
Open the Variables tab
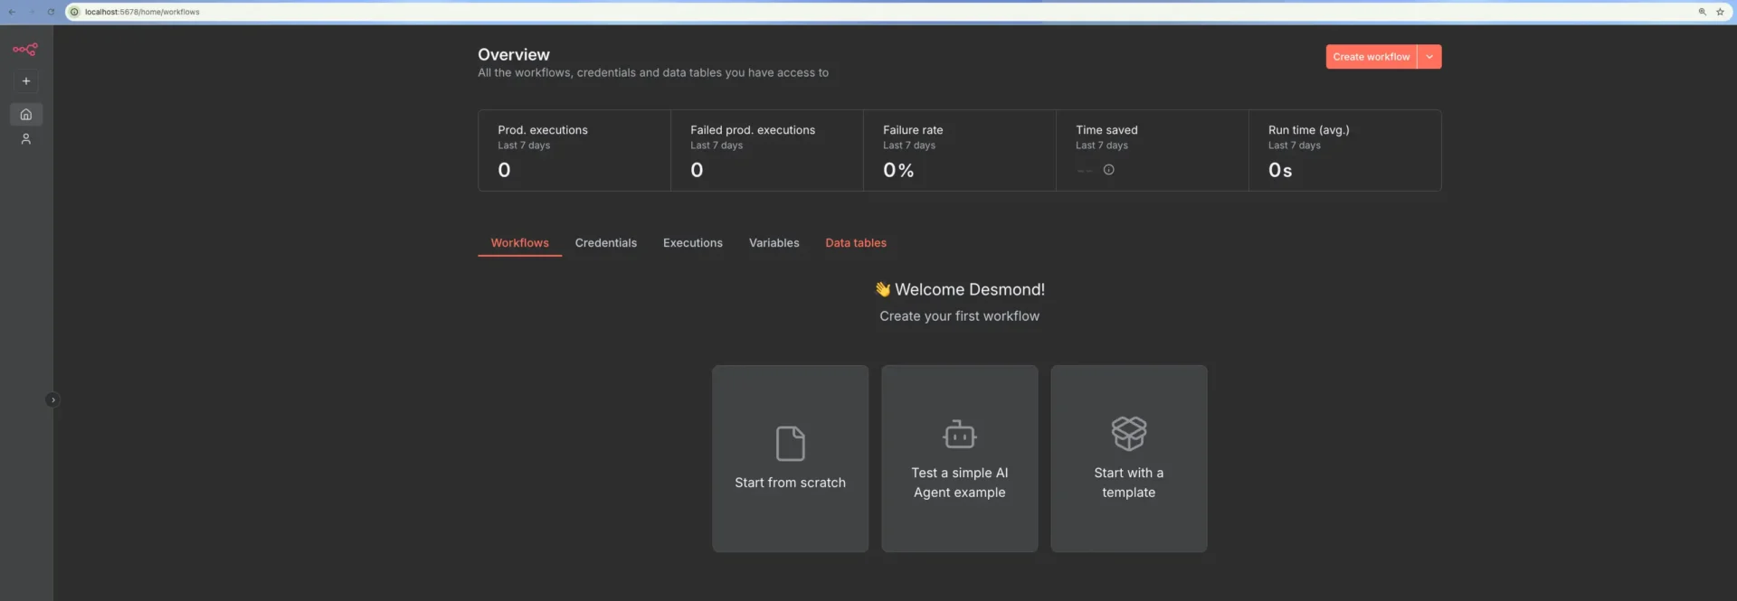click(774, 243)
